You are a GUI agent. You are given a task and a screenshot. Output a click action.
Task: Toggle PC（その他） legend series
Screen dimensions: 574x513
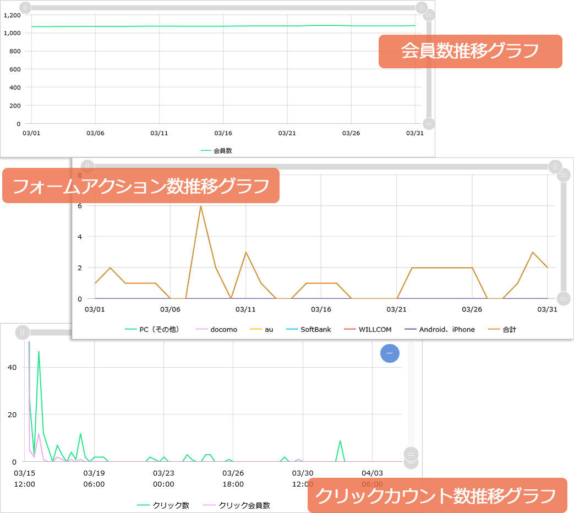(x=152, y=329)
